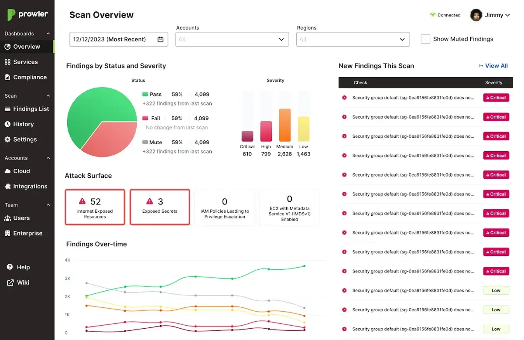
Task: Click the yellow Low severity bar
Action: [304, 129]
